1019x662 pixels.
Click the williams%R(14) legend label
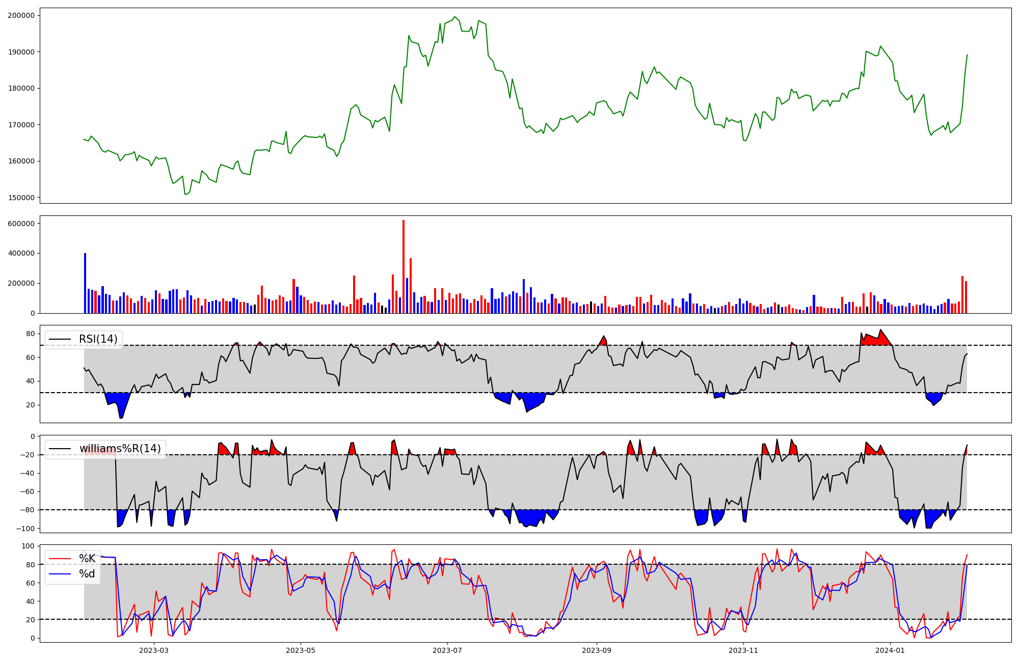[x=120, y=449]
